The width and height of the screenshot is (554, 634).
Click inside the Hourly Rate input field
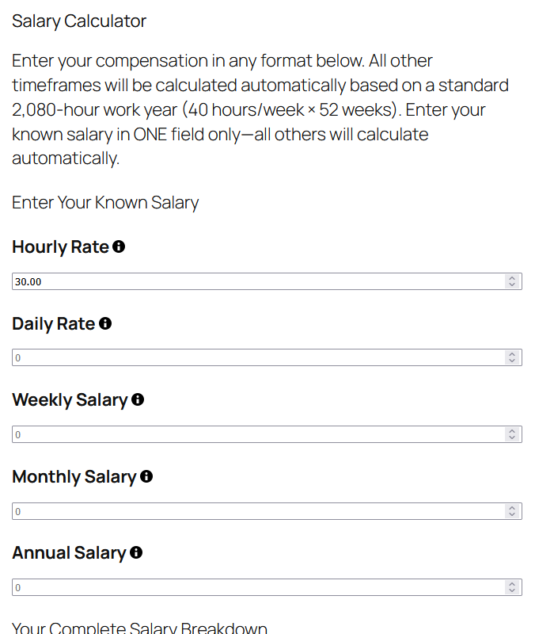237,281
